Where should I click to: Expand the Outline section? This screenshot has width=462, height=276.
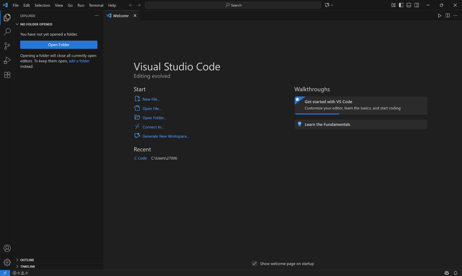[17, 260]
